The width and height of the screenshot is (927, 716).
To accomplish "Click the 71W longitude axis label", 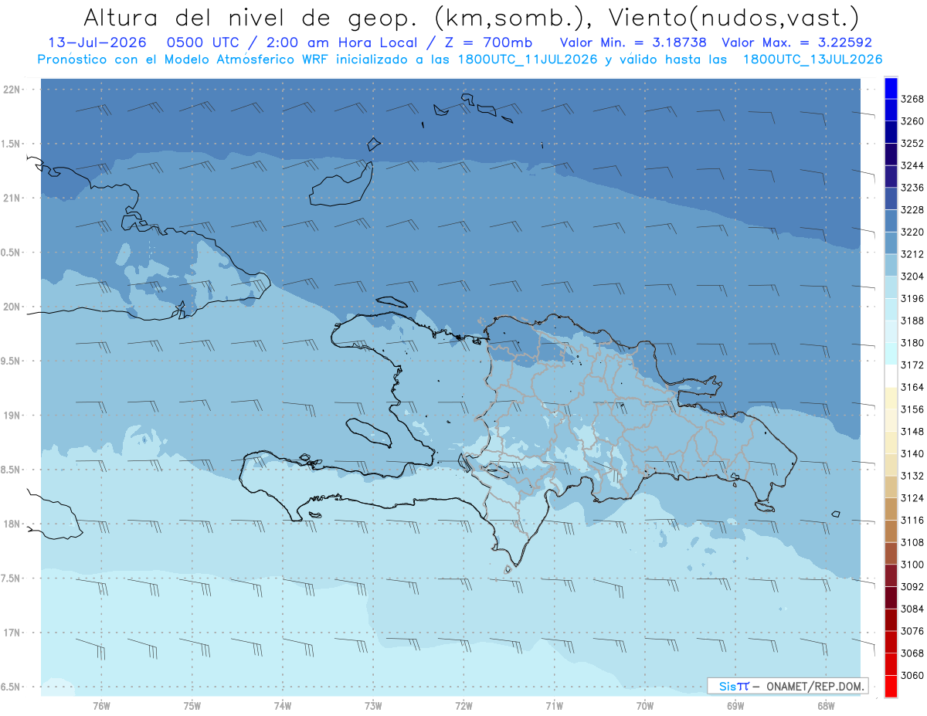I will (554, 706).
